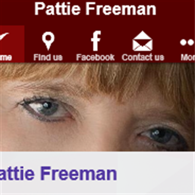
Task: Click the highlighted red Home tab background
Action: [x=12, y=44]
